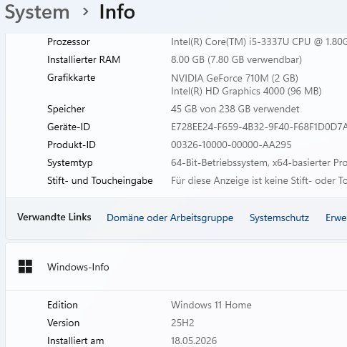Screen dimensions: 347x347
Task: Open Domäne oder Arbeitsgruppe link
Action: 170,218
